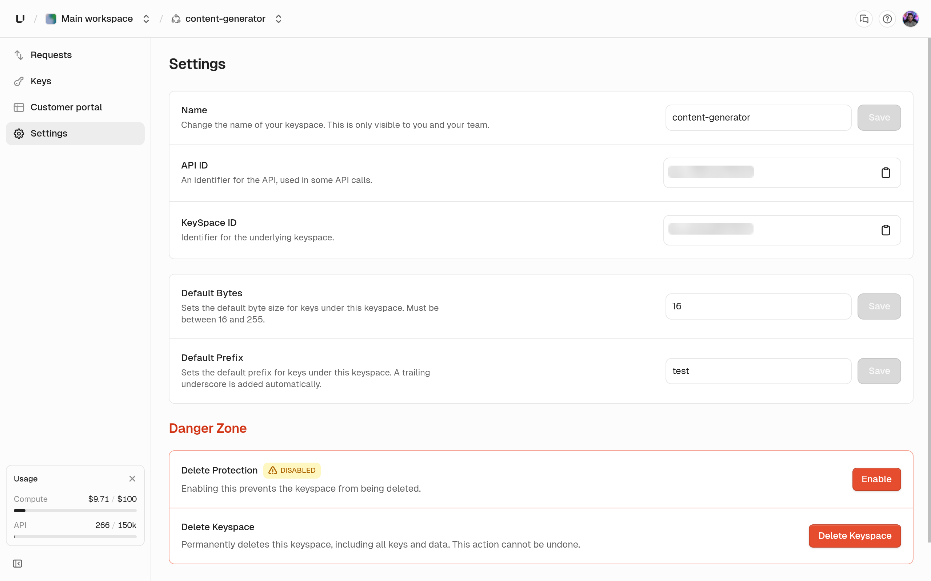Copy the API ID to clipboard

886,173
